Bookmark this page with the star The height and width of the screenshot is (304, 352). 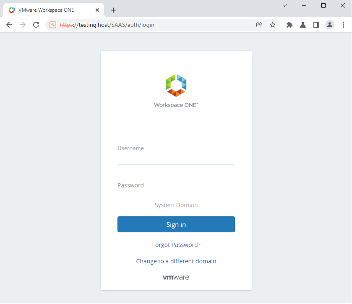273,25
